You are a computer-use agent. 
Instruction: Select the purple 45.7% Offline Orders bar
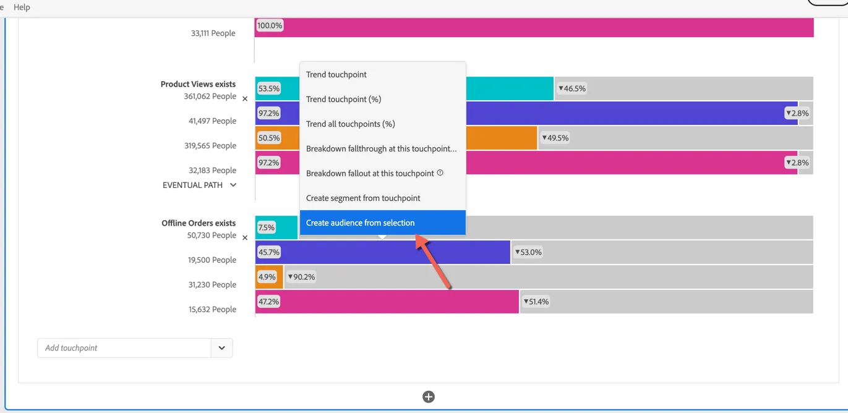pos(383,252)
